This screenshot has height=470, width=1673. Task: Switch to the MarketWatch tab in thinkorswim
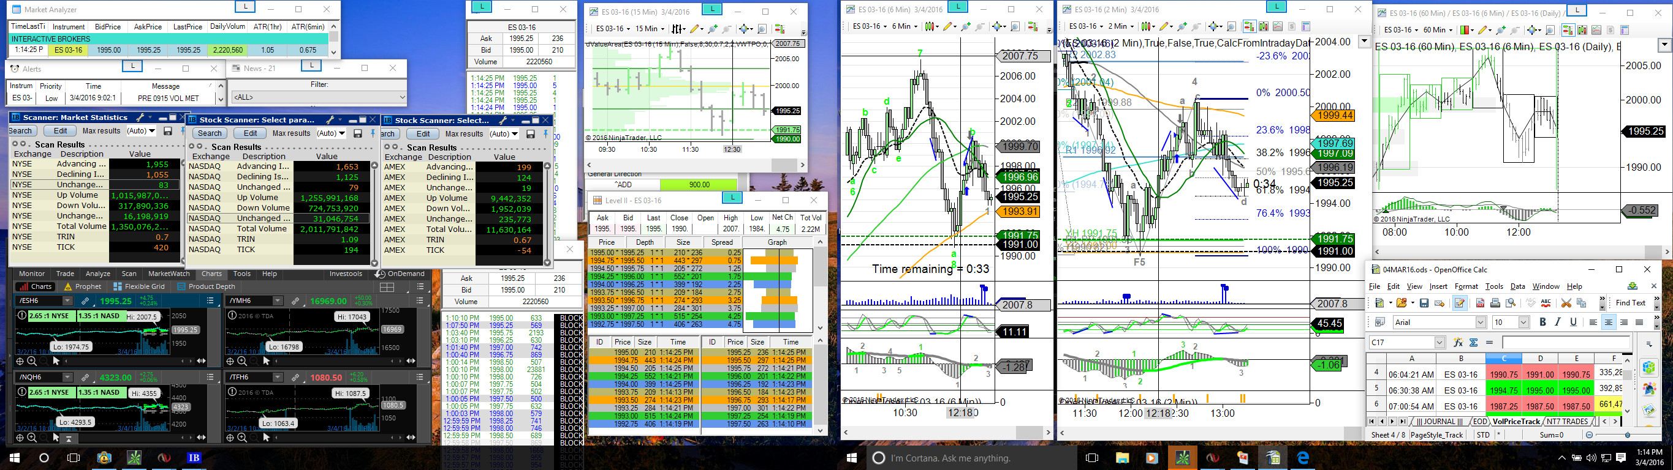[x=169, y=274]
